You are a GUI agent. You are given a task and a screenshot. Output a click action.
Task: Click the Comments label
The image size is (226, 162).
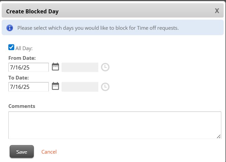pyautogui.click(x=22, y=106)
